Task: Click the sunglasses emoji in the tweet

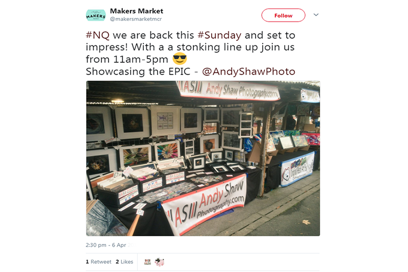Action: [180, 59]
